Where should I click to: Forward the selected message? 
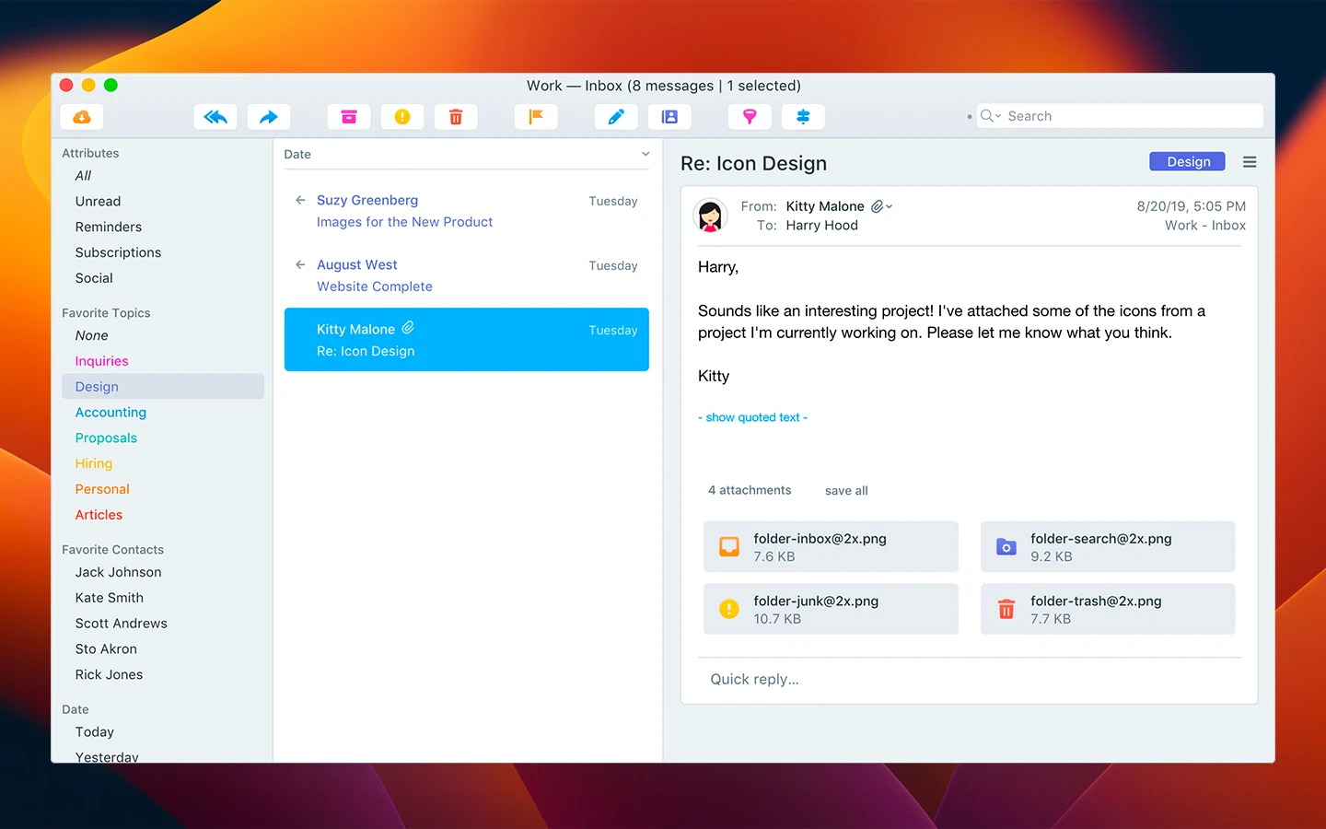click(x=269, y=117)
